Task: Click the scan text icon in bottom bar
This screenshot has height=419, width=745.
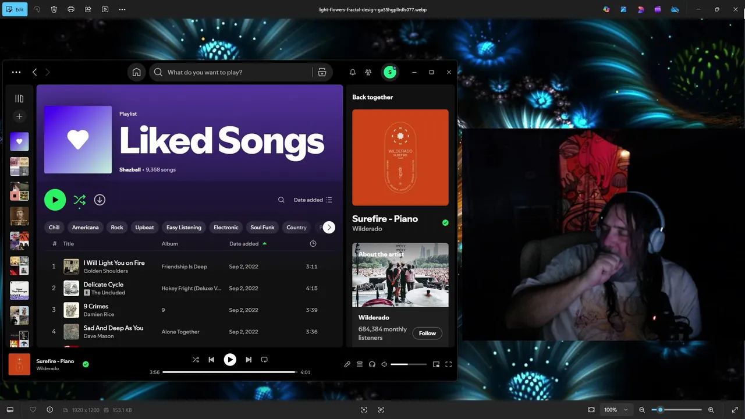Action: (x=381, y=410)
